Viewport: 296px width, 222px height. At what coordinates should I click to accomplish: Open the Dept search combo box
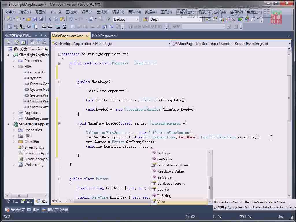click(x=201, y=19)
